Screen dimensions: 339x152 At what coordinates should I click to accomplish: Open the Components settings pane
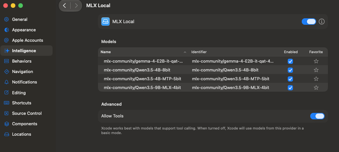26,124
